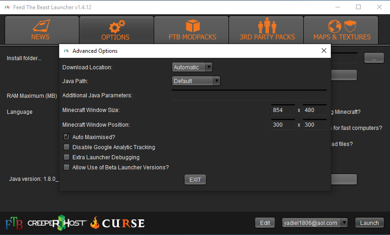Screen dimensions: 390x235
Task: Enable Disable Google Analytic Tracking checkbox
Action: pyautogui.click(x=67, y=147)
